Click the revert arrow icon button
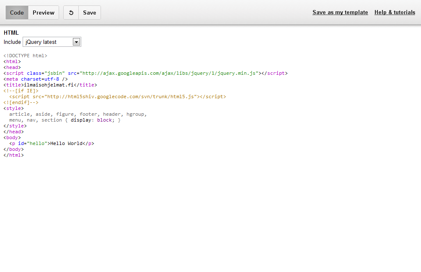Screen dimensions: 421x272 71,13
